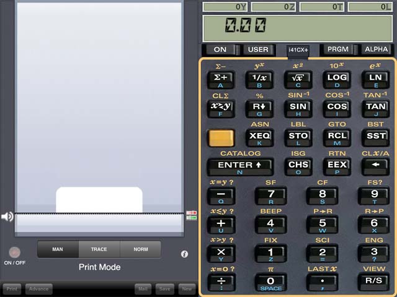Toggle the printer ON / OFF switch

point(14,252)
